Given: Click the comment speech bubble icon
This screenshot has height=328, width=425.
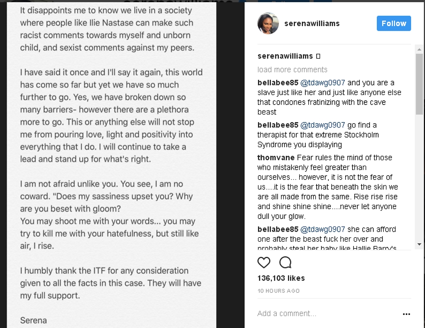Looking at the screenshot, I should pyautogui.click(x=285, y=262).
